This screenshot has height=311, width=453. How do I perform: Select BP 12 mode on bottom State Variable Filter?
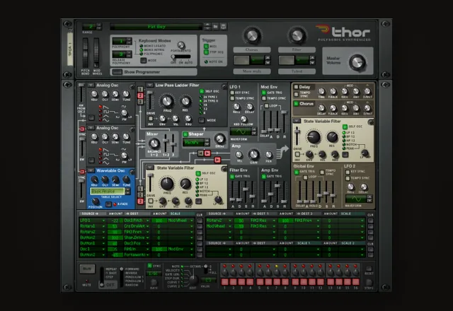[197, 183]
